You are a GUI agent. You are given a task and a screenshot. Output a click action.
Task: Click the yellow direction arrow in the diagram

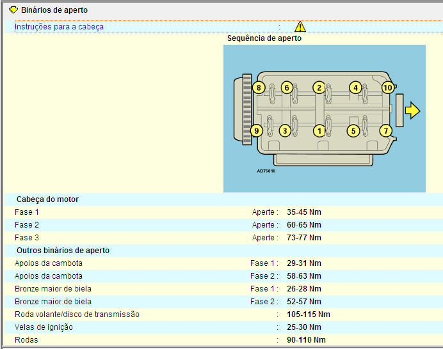(x=412, y=111)
